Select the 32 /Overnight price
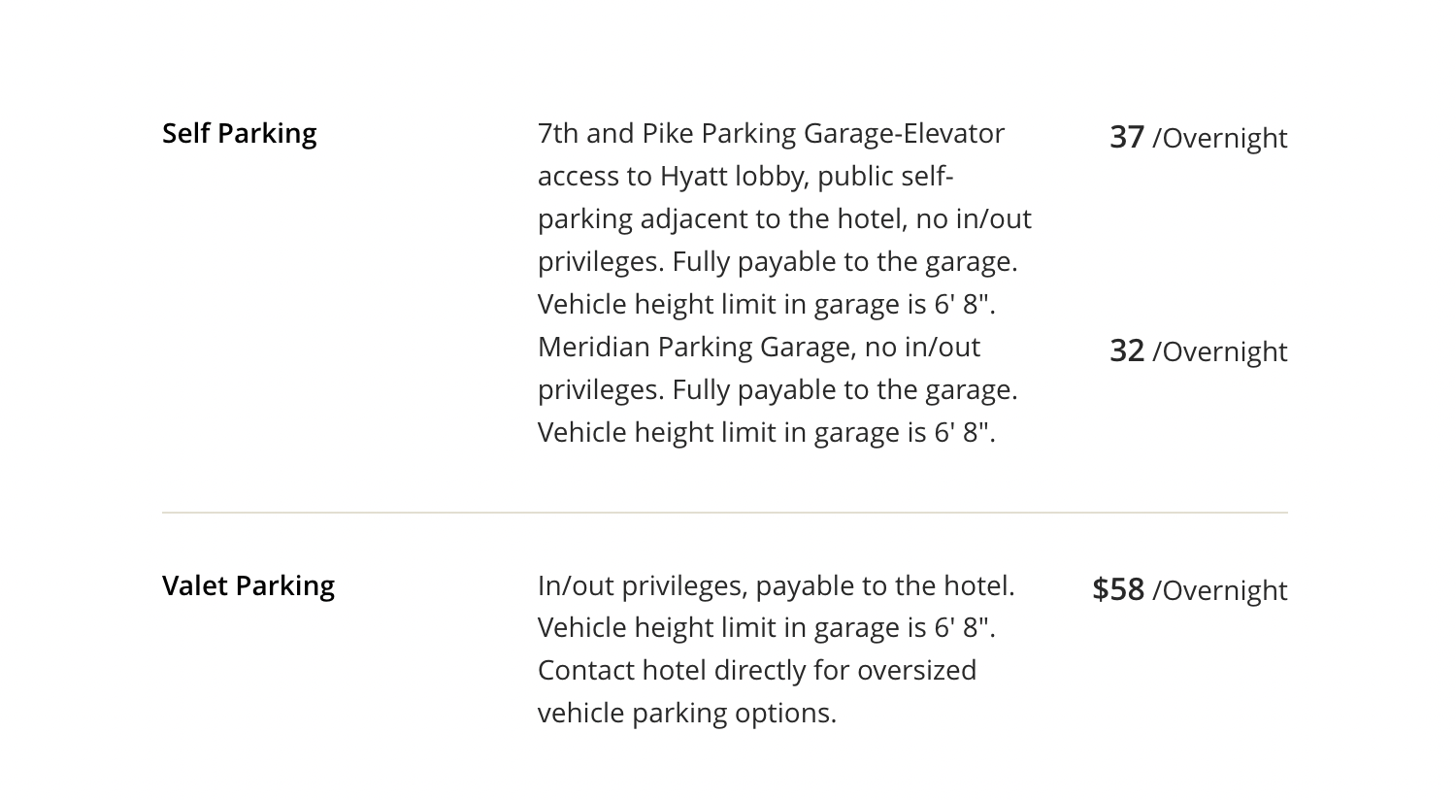 (1198, 350)
